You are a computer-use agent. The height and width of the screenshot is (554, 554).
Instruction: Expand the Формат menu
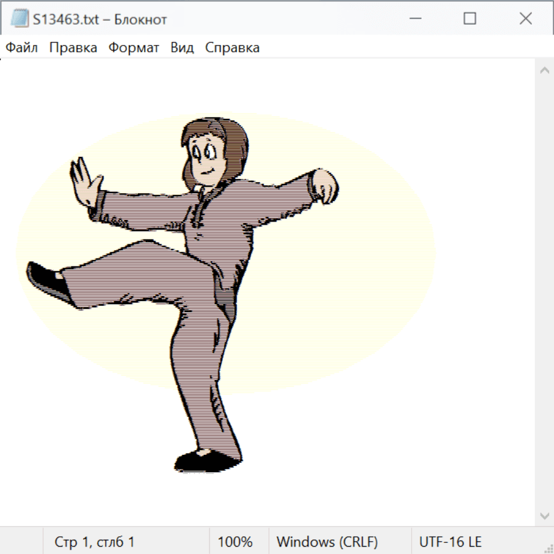pyautogui.click(x=134, y=48)
